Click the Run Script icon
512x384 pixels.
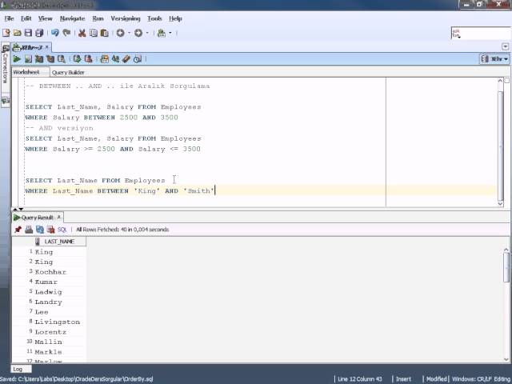[28, 59]
